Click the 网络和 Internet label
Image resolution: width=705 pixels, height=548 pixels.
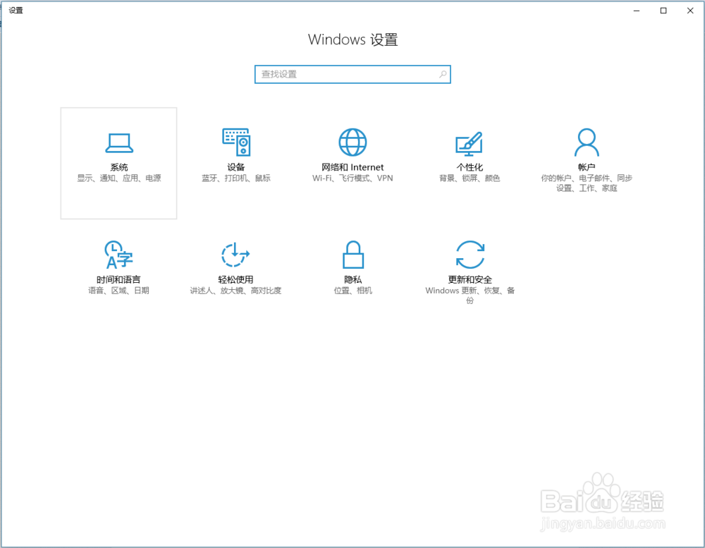352,167
